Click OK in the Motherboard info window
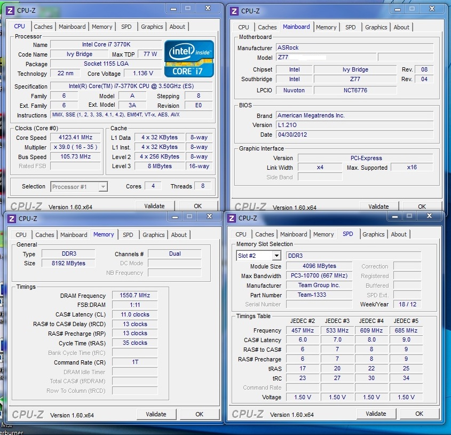Screen dimensions: 451x435 [x=422, y=207]
